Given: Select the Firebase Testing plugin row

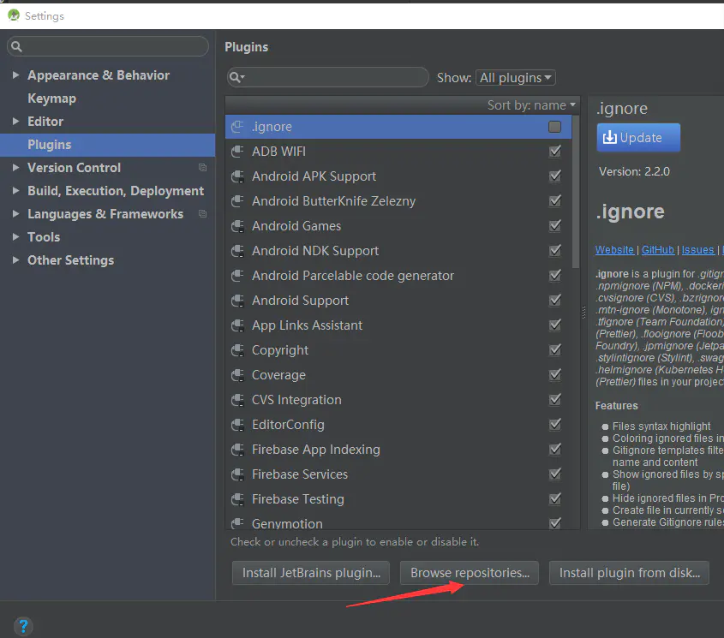Looking at the screenshot, I should (398, 499).
